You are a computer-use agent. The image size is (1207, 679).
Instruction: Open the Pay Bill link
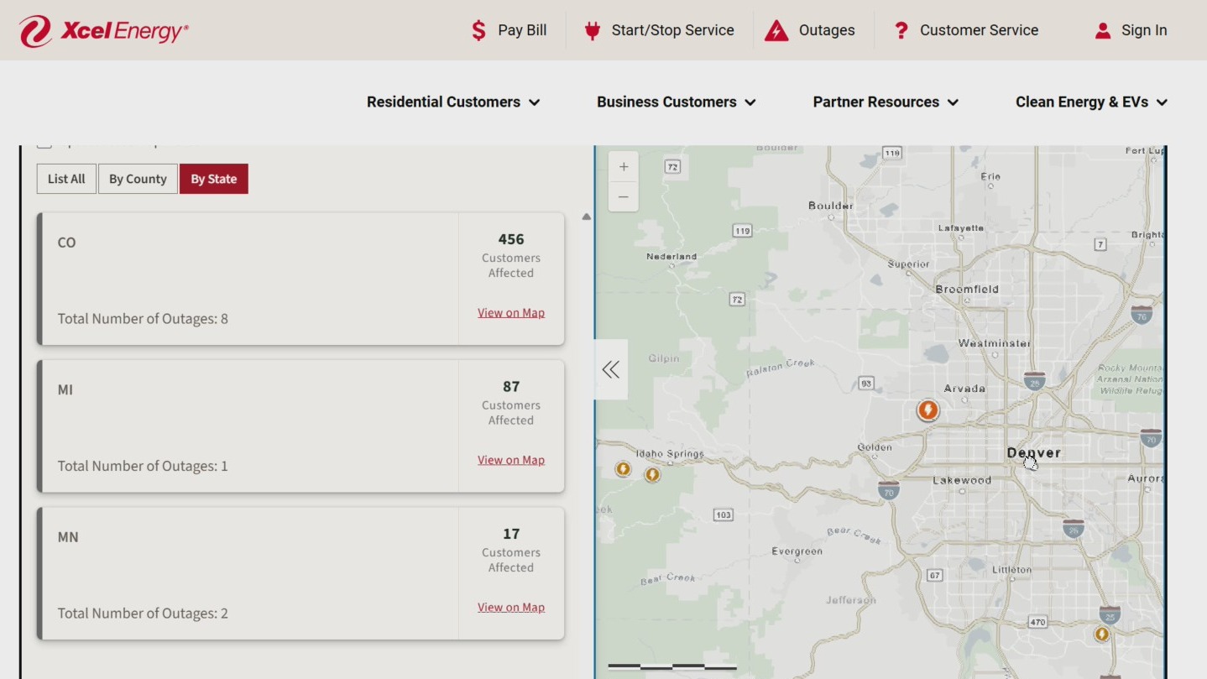click(522, 31)
